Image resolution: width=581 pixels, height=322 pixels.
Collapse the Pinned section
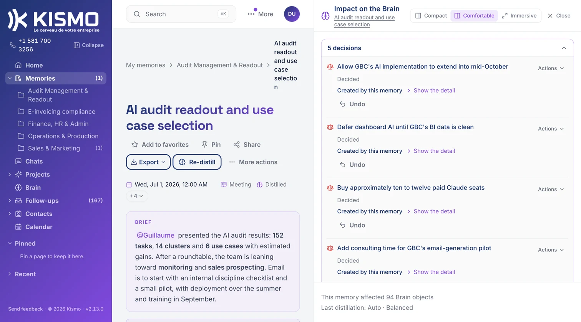(x=10, y=243)
